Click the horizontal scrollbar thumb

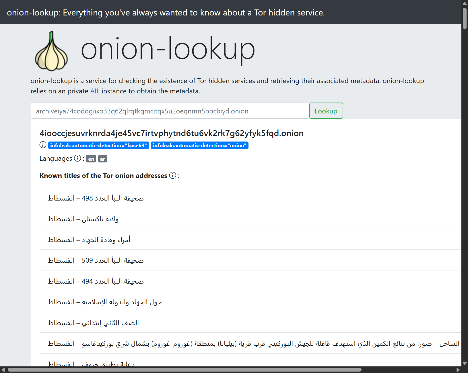pyautogui.click(x=185, y=370)
